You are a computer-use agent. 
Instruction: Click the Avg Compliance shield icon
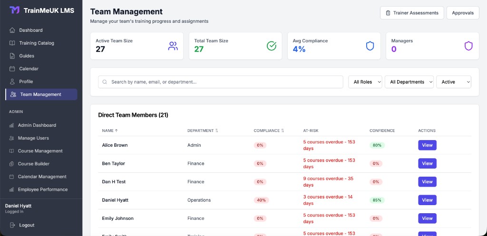pos(370,46)
